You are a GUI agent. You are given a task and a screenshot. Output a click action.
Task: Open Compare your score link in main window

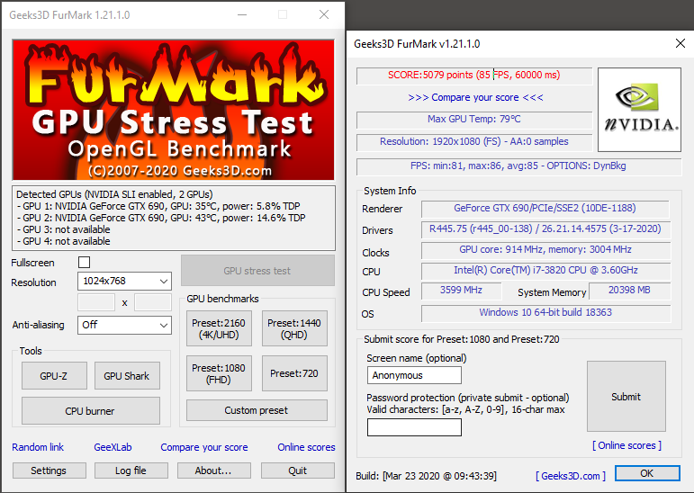(204, 447)
